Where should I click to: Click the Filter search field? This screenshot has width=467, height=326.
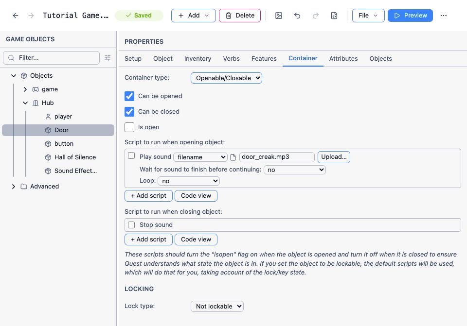51,58
